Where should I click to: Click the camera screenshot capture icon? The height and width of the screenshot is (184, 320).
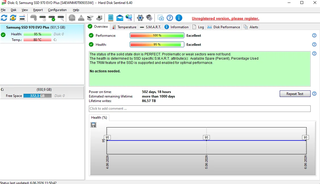click(x=161, y=18)
